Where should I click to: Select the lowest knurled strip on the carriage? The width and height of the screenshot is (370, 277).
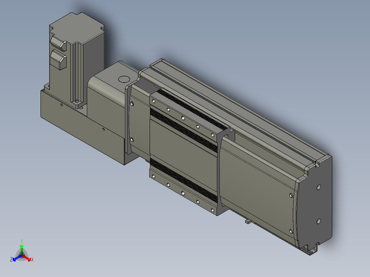(x=184, y=180)
